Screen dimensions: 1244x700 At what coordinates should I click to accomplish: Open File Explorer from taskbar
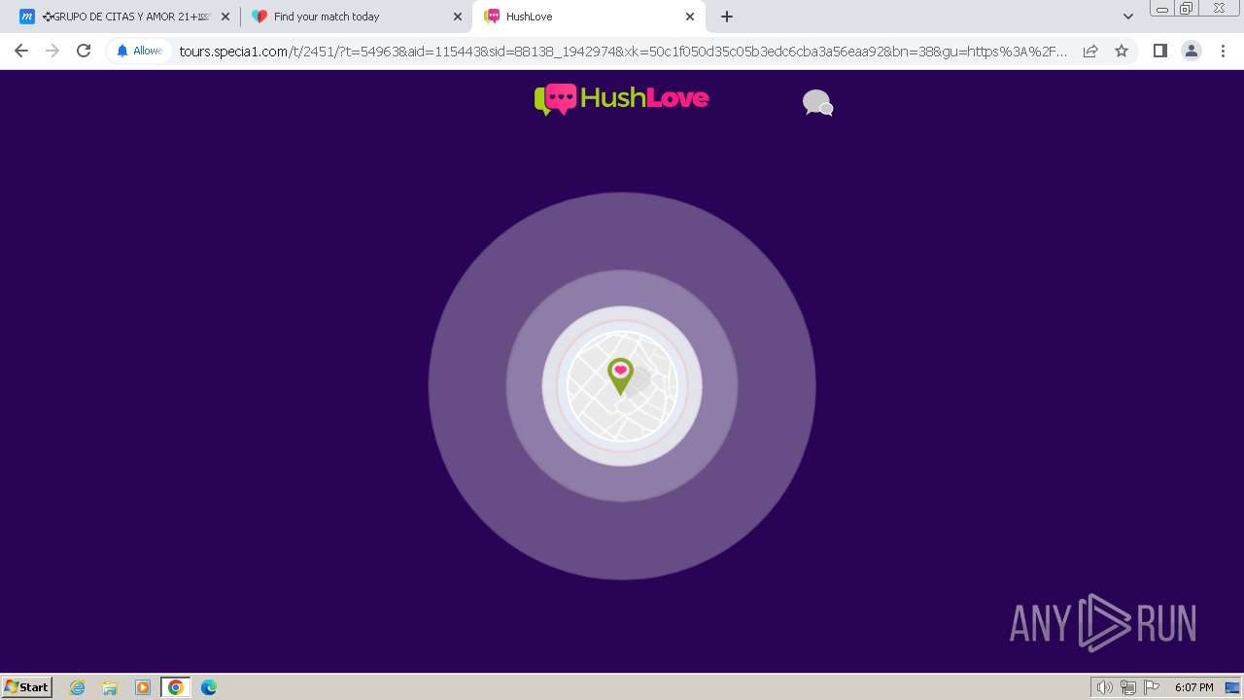click(x=110, y=687)
